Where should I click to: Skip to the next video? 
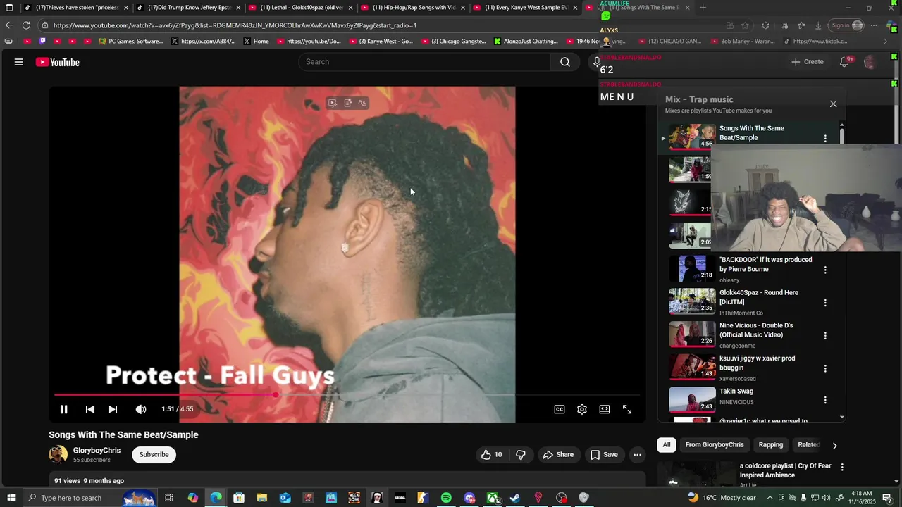coord(112,409)
